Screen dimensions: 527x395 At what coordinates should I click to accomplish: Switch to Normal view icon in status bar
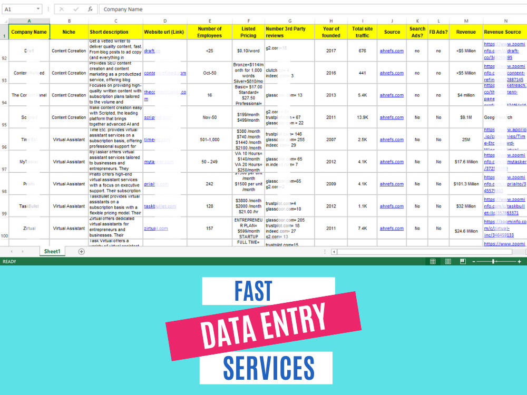(433, 261)
